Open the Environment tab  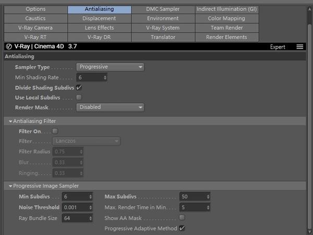pyautogui.click(x=163, y=18)
